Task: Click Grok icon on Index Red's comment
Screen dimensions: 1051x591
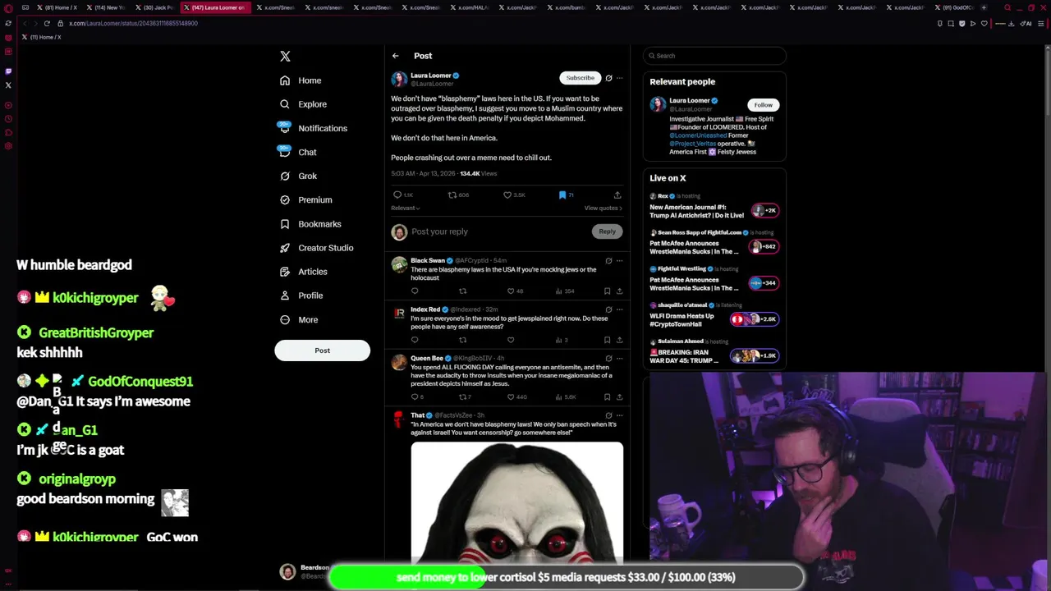Action: (608, 309)
